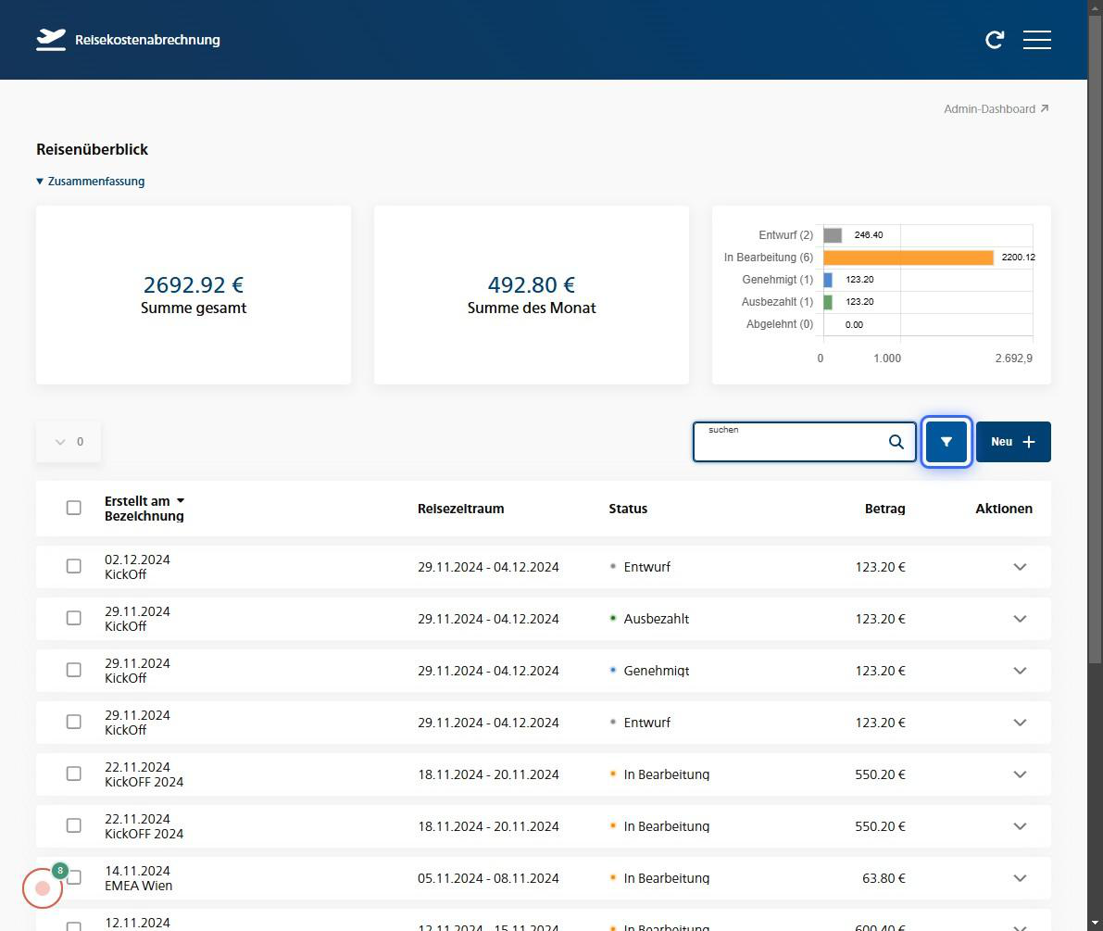Screen dimensions: 1103x931
Task: Click the red record circle with badge 8
Action: tap(43, 888)
